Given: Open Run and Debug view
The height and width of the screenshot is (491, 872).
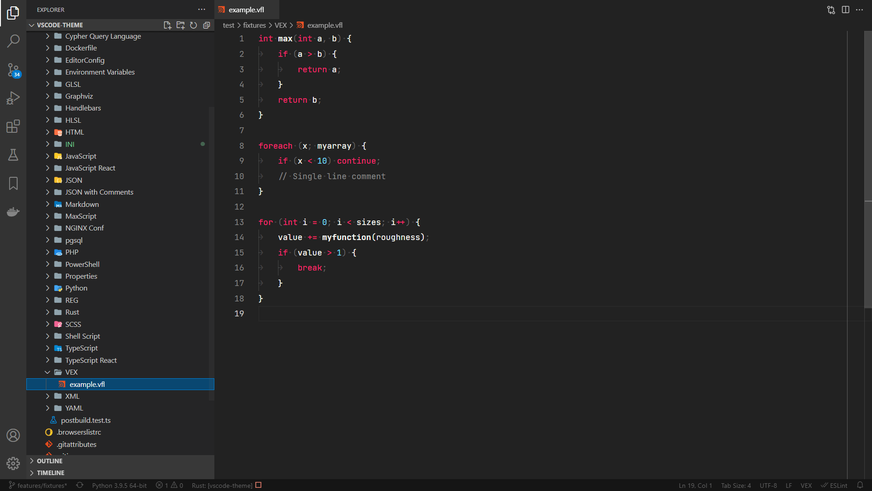Looking at the screenshot, I should (13, 98).
